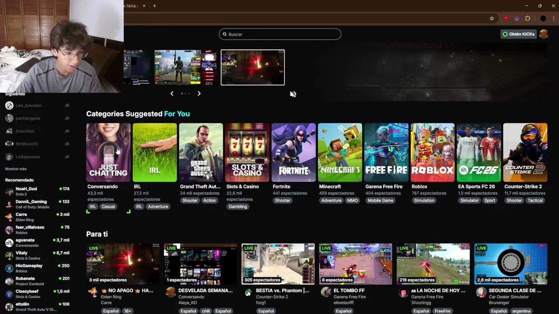
Task: Select the Shooter tag under Fortnite
Action: pyautogui.click(x=283, y=201)
